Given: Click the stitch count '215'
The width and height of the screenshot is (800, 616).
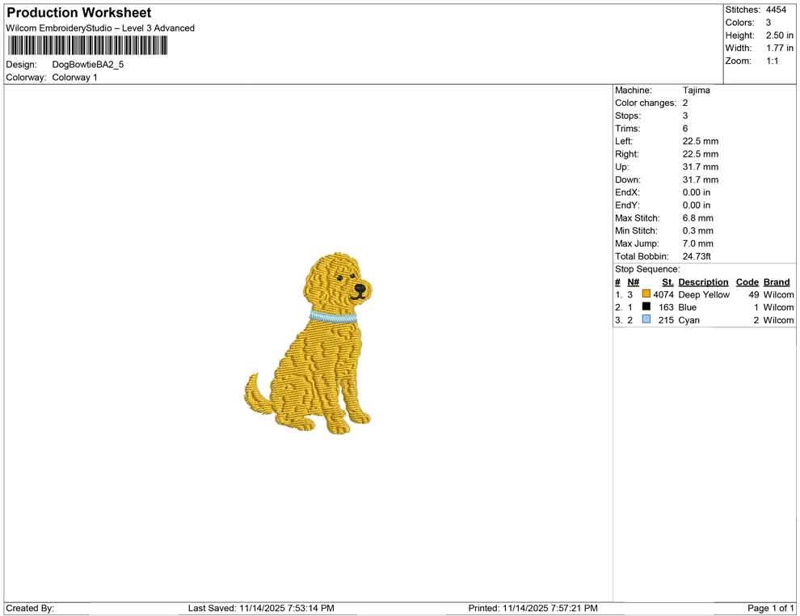Looking at the screenshot, I should pyautogui.click(x=667, y=320).
